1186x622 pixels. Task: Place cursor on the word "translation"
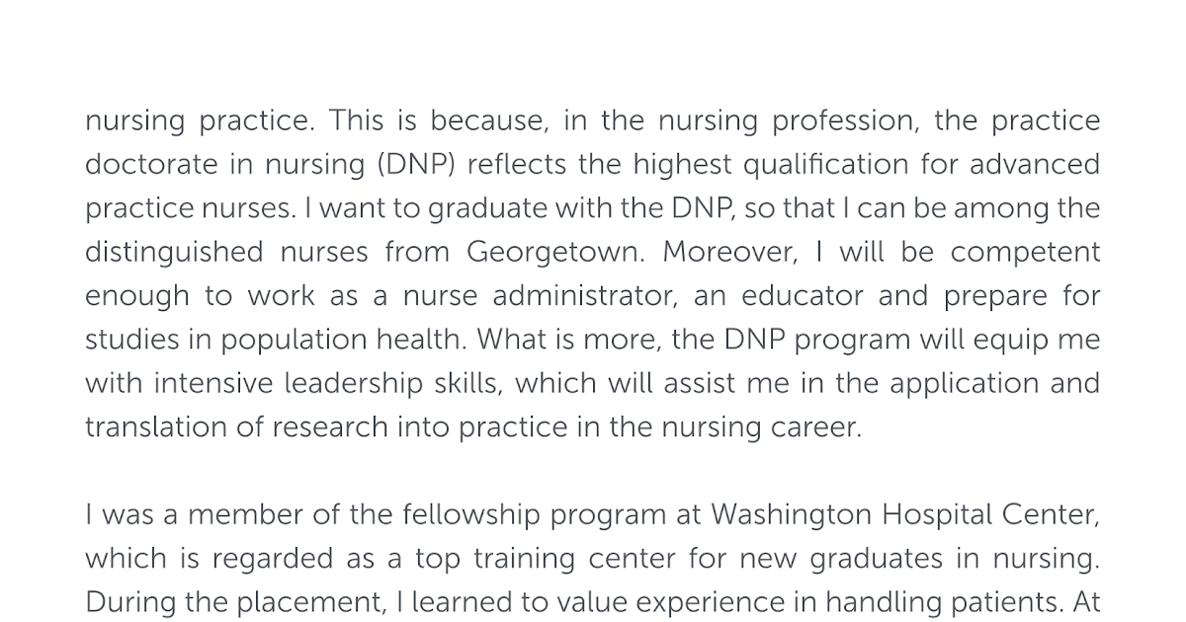(156, 428)
